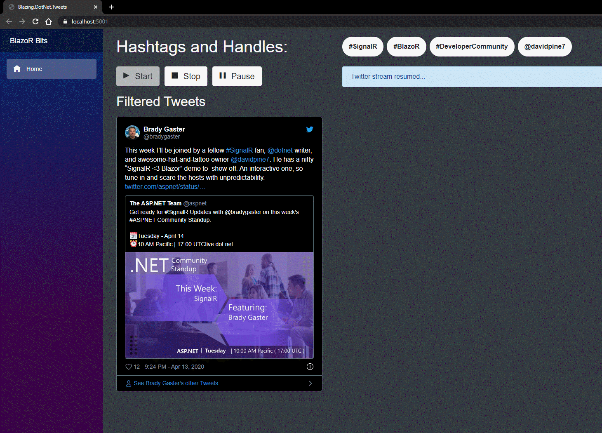
Task: Pause the Twitter stream
Action: [237, 76]
